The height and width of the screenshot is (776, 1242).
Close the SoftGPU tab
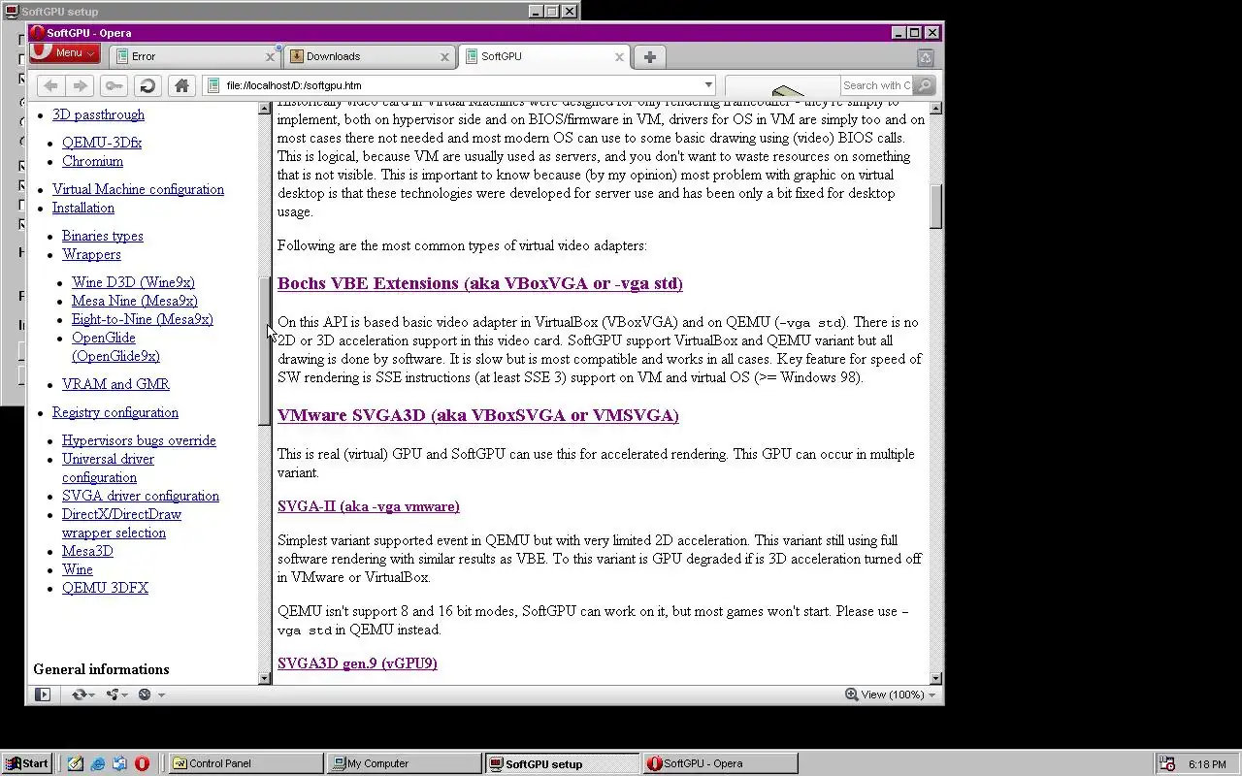[x=619, y=57]
